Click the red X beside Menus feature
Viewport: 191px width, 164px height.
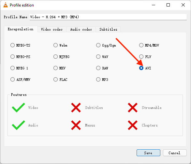76,125
